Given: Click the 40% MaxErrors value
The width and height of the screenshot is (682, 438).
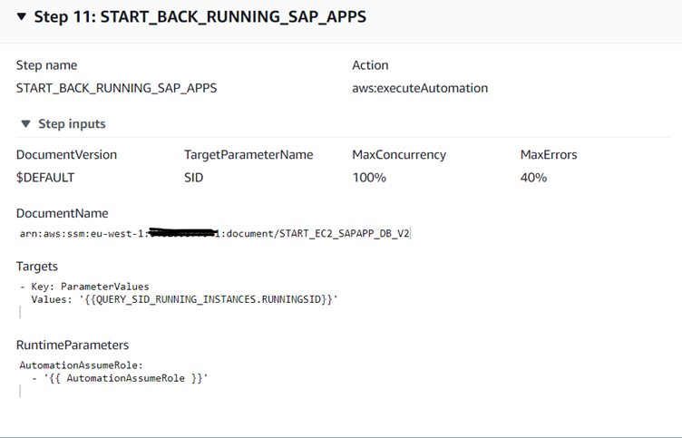Looking at the screenshot, I should pos(533,178).
